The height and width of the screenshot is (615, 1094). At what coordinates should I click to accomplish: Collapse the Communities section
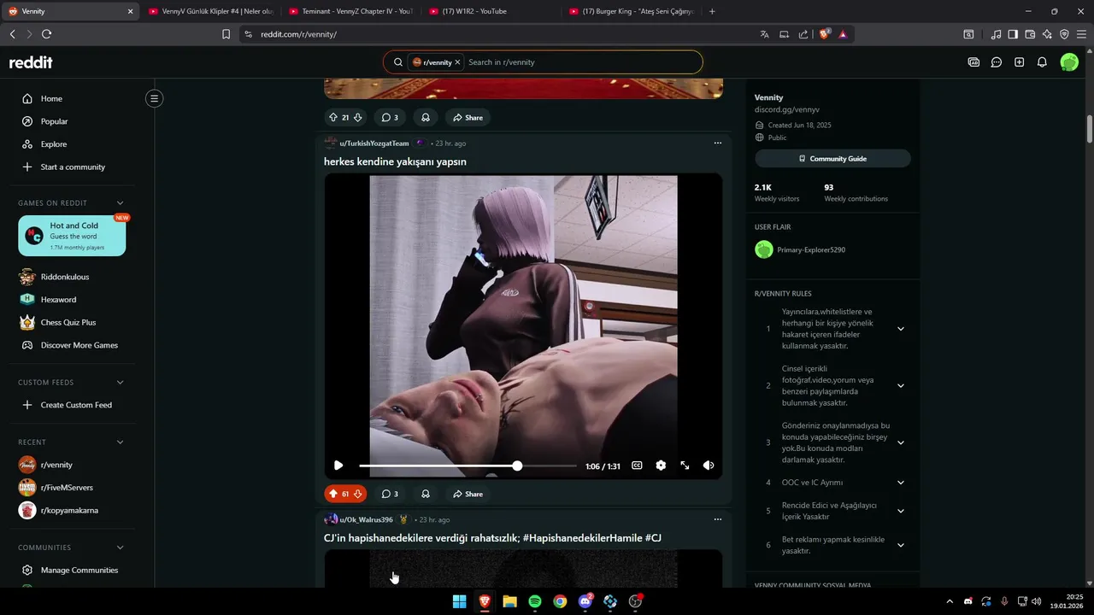click(x=120, y=548)
